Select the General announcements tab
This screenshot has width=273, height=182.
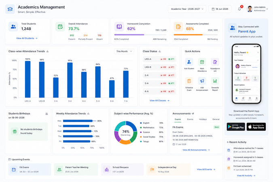(216, 119)
